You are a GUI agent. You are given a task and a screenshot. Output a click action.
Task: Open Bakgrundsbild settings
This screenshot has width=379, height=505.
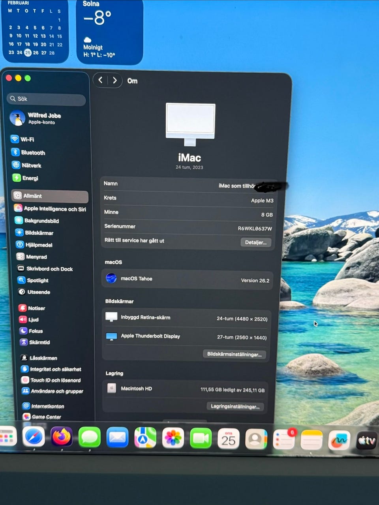[37, 220]
